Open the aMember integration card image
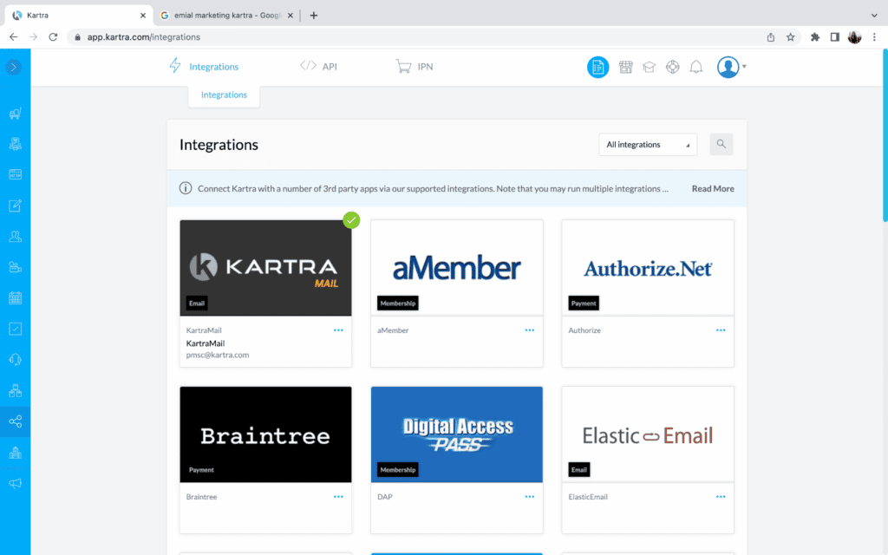Image resolution: width=888 pixels, height=555 pixels. (456, 268)
